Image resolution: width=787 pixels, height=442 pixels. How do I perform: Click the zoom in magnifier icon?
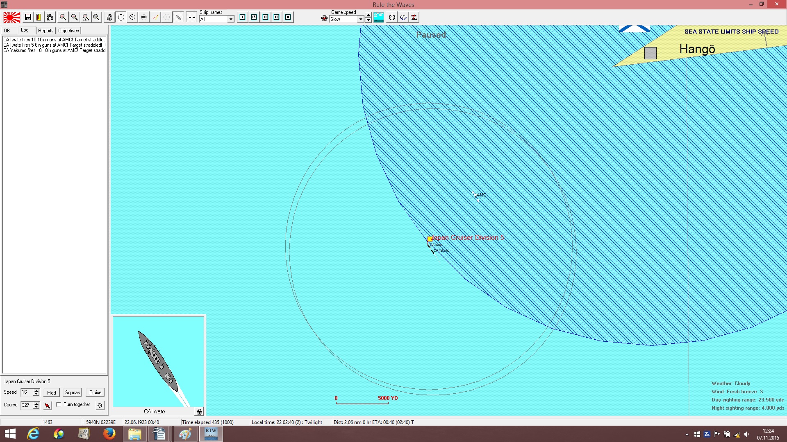63,17
